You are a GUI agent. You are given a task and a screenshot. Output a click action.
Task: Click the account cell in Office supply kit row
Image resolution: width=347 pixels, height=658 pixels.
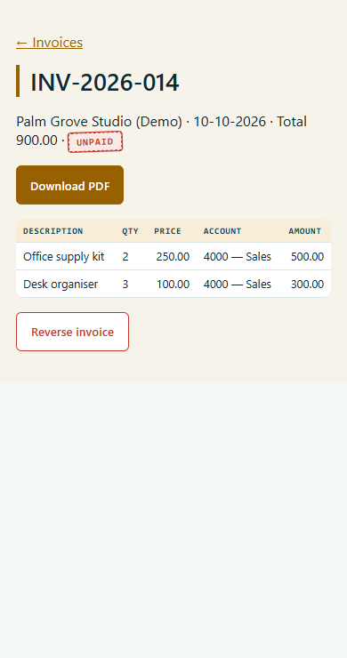[238, 256]
